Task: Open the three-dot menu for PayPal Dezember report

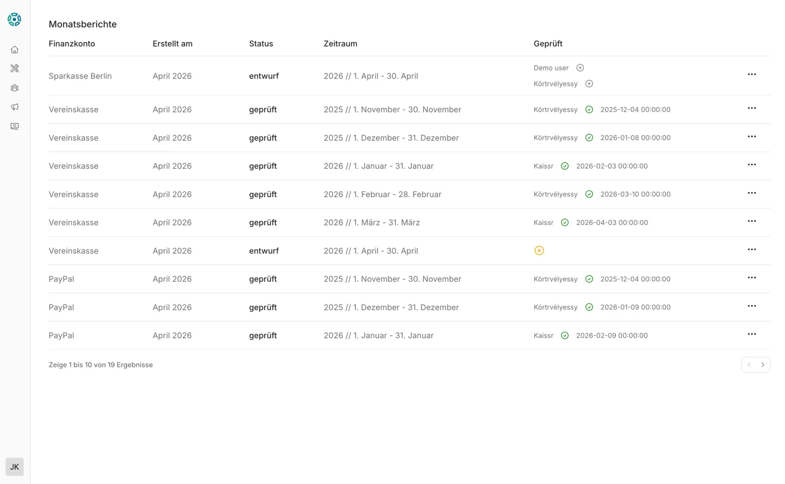Action: click(751, 306)
